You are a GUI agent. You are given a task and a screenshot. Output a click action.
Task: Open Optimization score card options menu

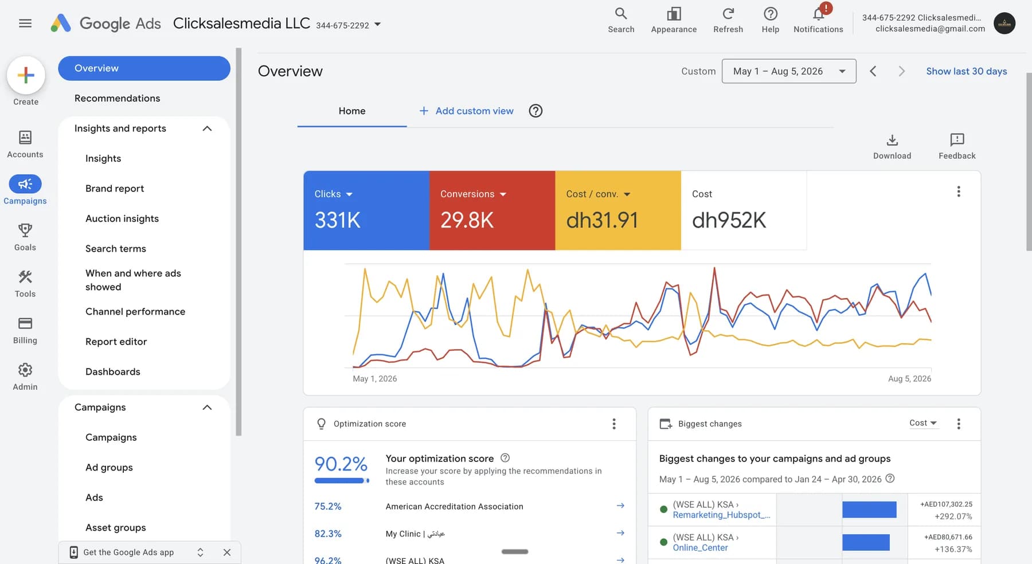point(614,424)
